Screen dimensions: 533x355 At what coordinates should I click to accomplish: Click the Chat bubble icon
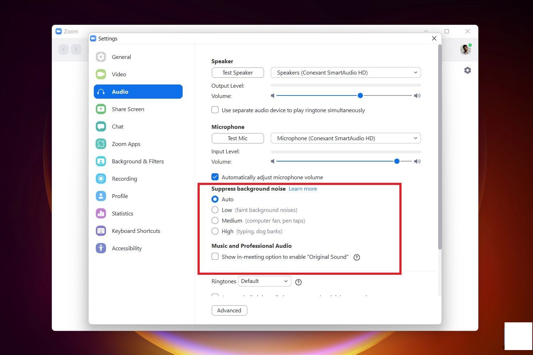(x=101, y=126)
